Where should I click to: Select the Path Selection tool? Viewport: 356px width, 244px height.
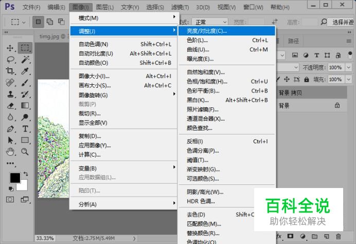10,140
